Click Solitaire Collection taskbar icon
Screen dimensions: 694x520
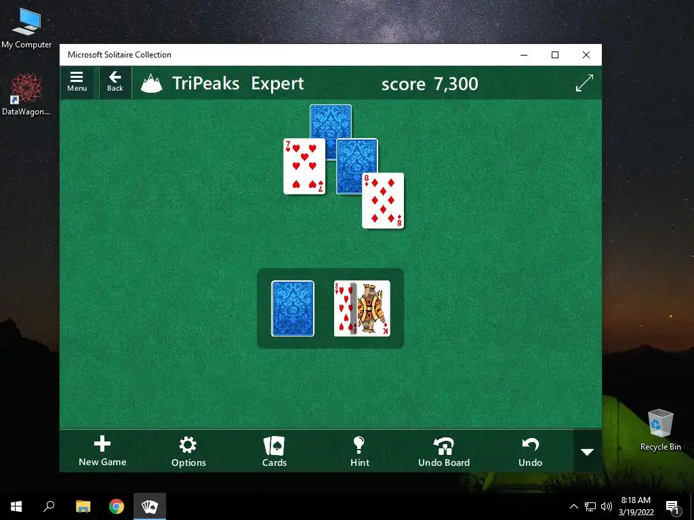[150, 506]
